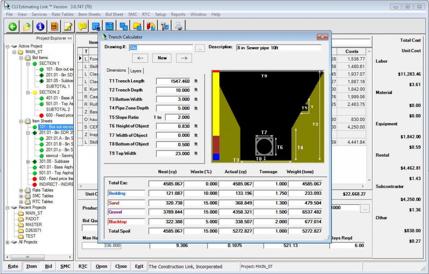Screen dimensions: 429x274
Task: Click the Rate Tables folder icon in tree
Action: coord(28,190)
